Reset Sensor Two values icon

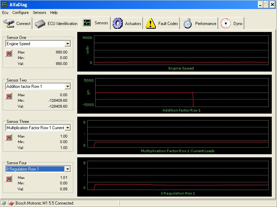tap(9, 96)
